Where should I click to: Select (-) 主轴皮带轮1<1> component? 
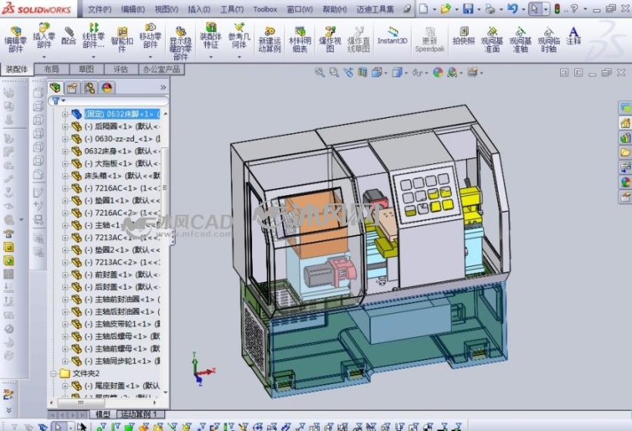(122, 324)
